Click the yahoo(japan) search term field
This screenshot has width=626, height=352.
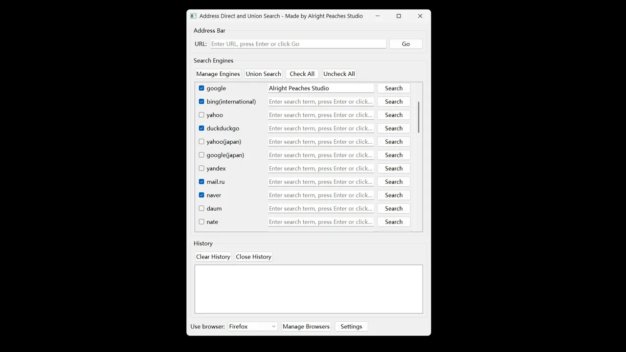click(x=321, y=142)
